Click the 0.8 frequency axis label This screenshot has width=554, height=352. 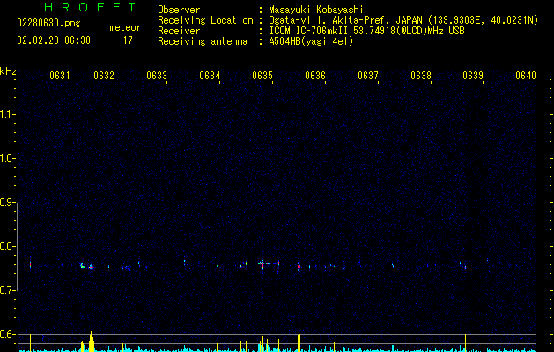click(x=7, y=246)
